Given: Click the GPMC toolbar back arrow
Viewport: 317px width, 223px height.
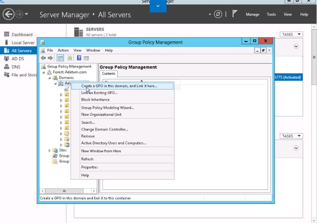Looking at the screenshot, I should point(43,58).
